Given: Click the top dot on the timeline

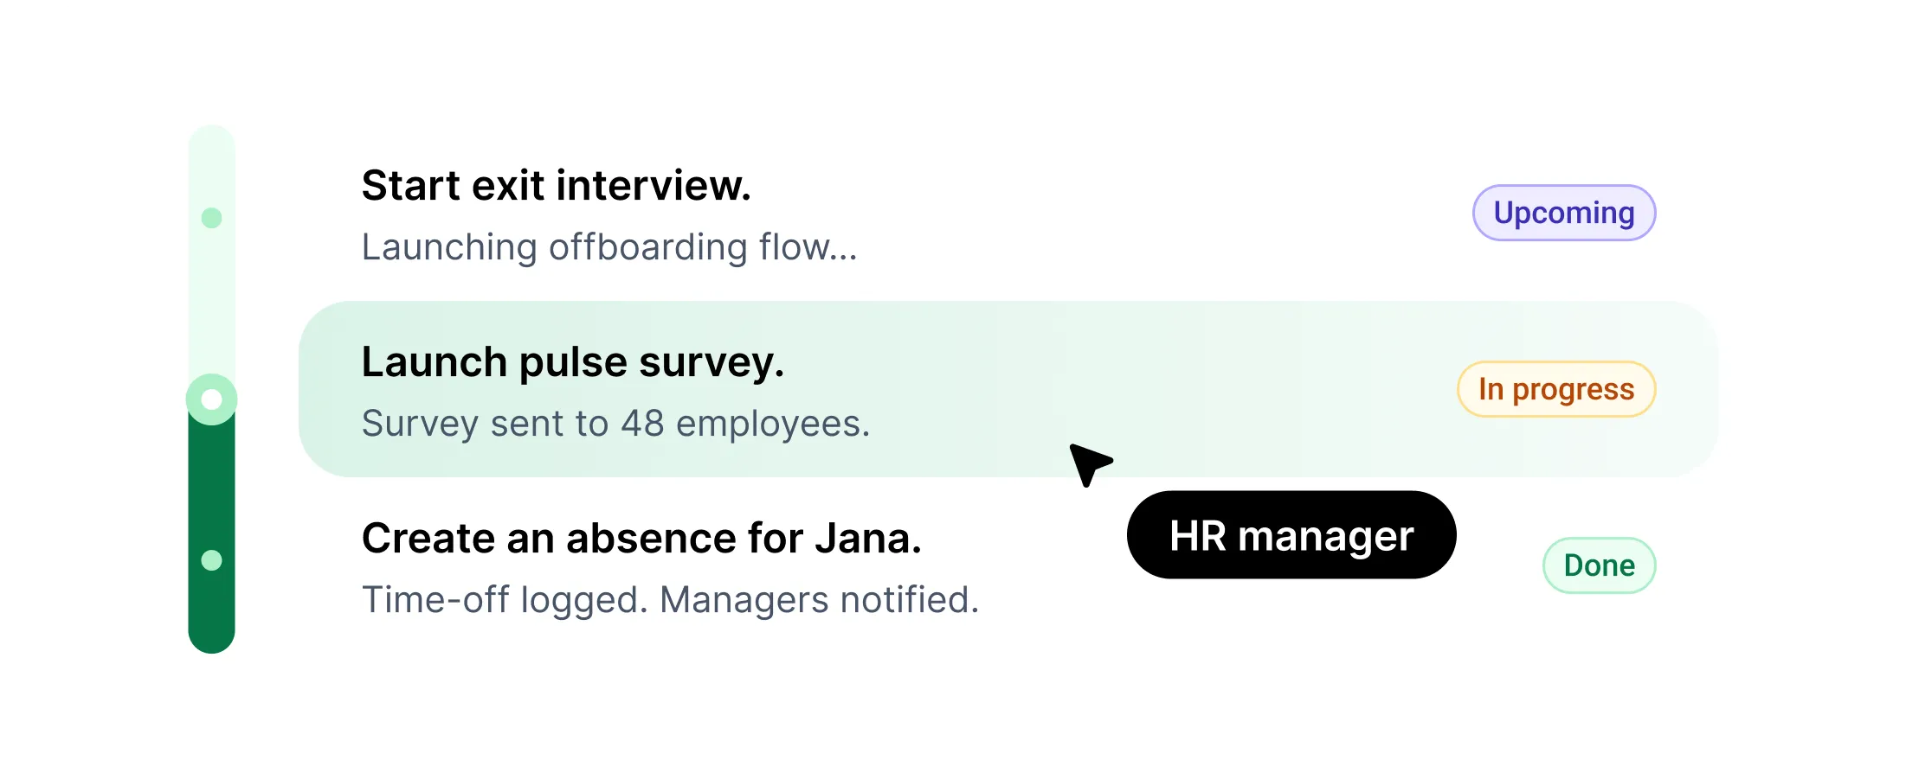Looking at the screenshot, I should 211,218.
